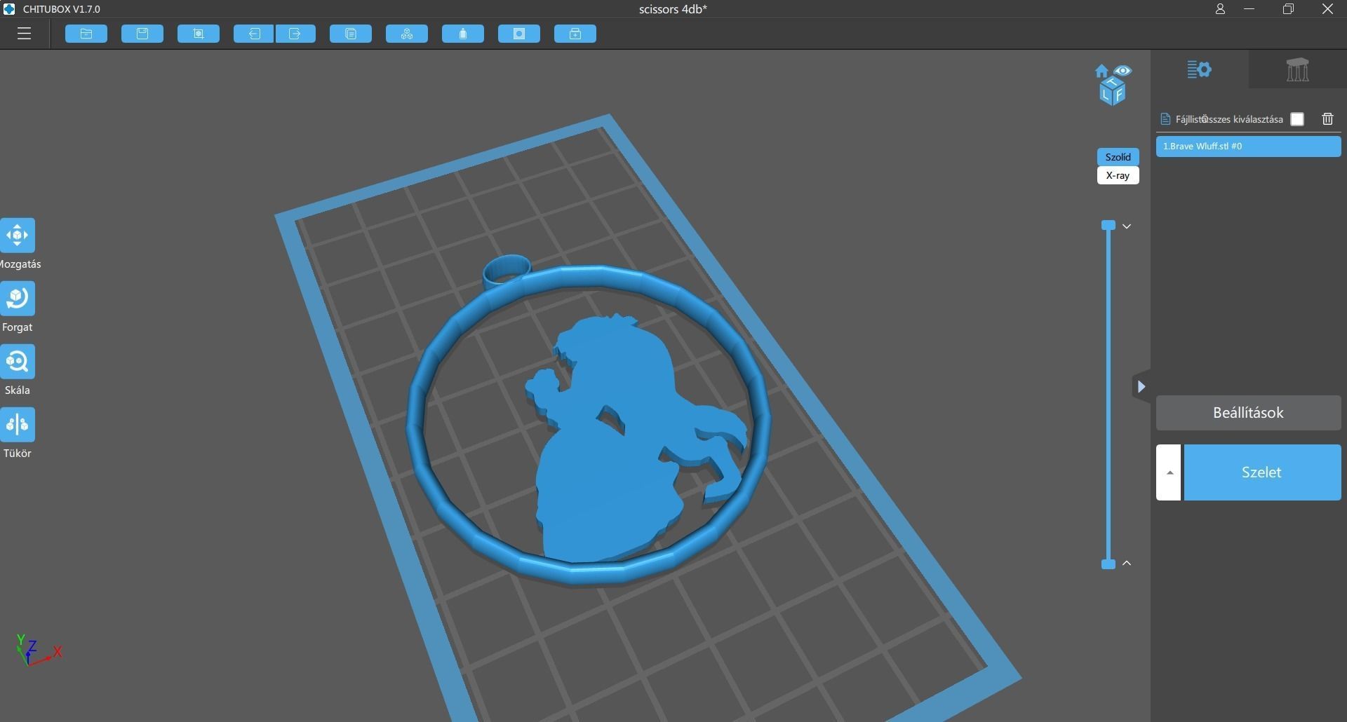Viewport: 1347px width, 722px height.
Task: Click the dig hole toolbar icon
Action: pos(519,34)
